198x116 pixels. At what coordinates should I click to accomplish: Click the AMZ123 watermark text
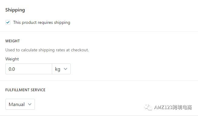pos(173,107)
